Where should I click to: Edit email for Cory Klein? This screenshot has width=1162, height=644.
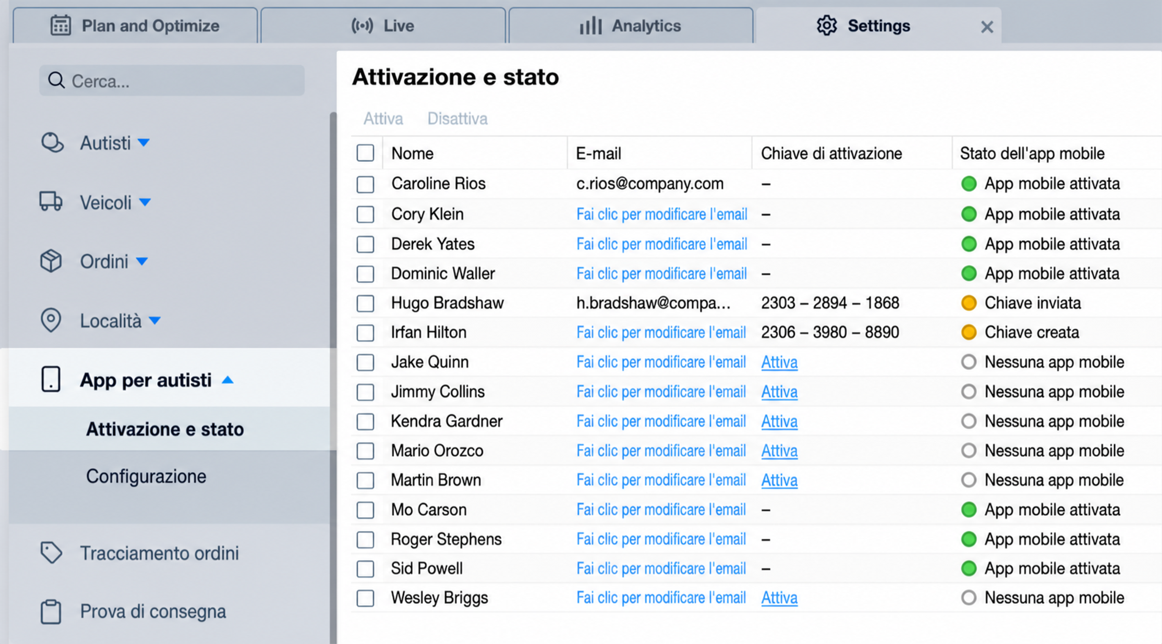(x=662, y=214)
